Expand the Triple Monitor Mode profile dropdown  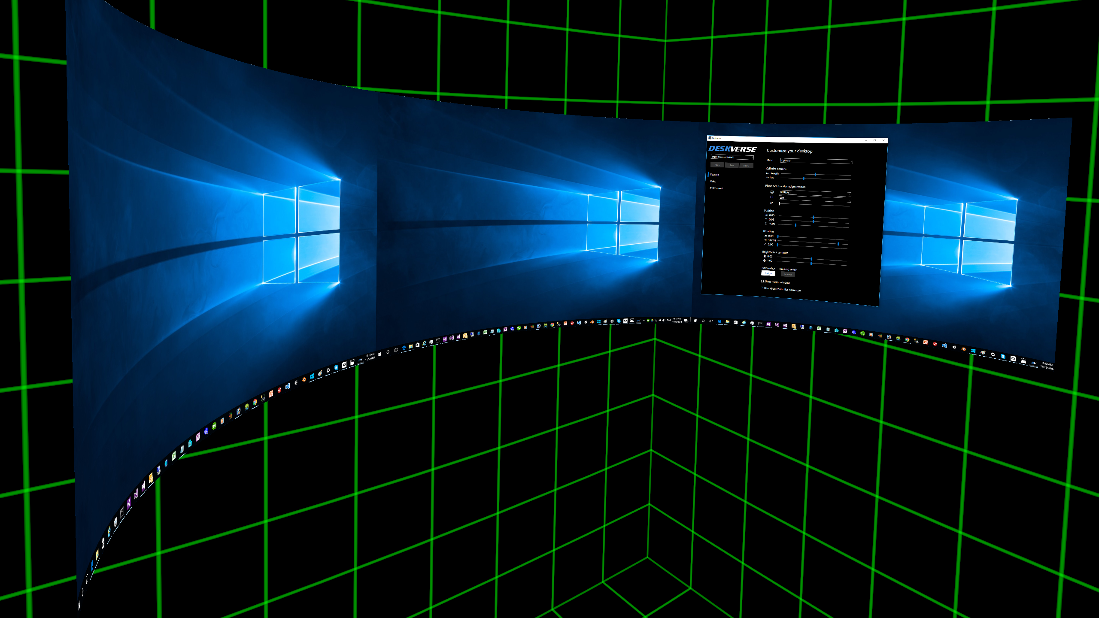click(x=732, y=157)
